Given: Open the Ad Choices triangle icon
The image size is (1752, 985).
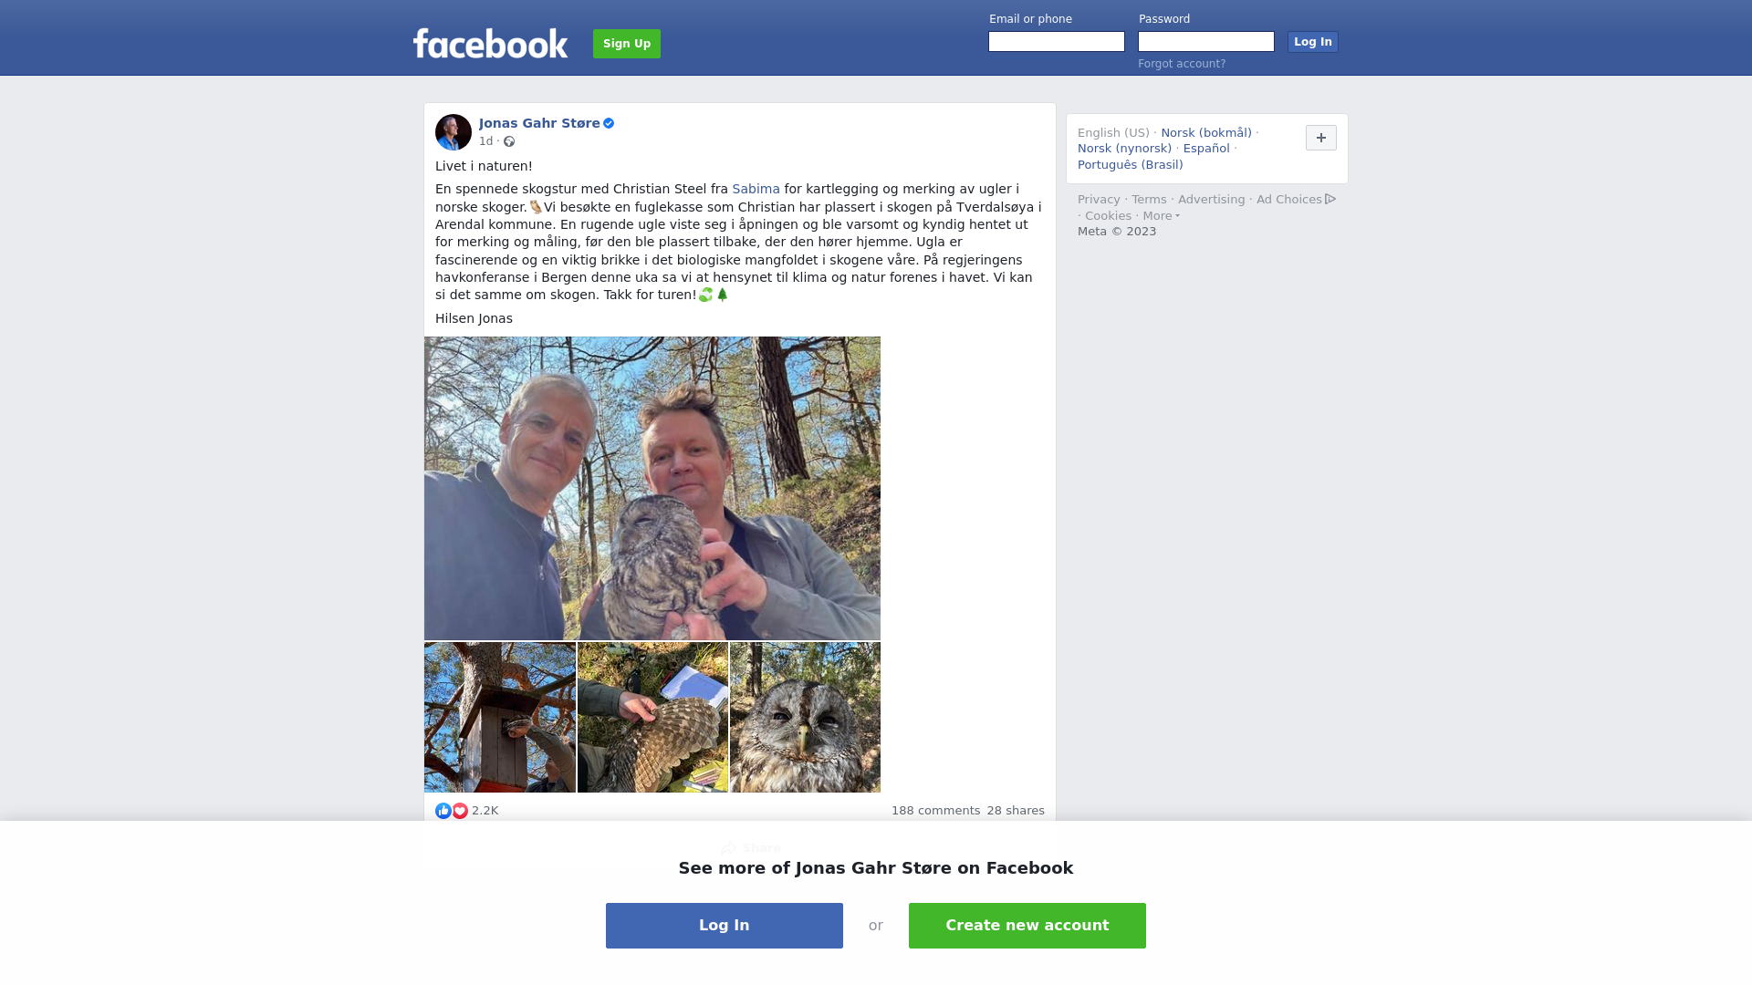Looking at the screenshot, I should coord(1330,199).
